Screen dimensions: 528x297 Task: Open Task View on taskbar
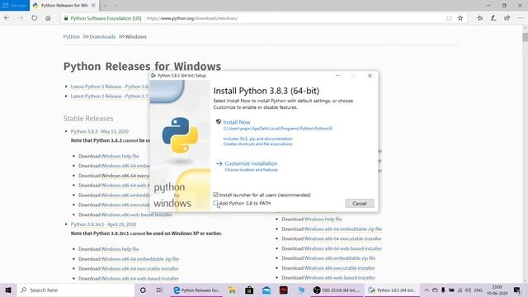click(x=159, y=290)
